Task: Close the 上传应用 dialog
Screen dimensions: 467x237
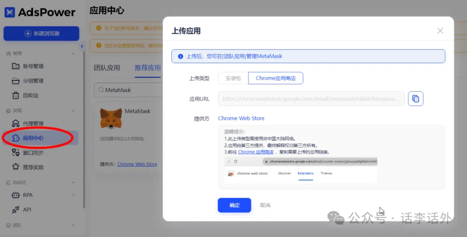Action: 440,31
